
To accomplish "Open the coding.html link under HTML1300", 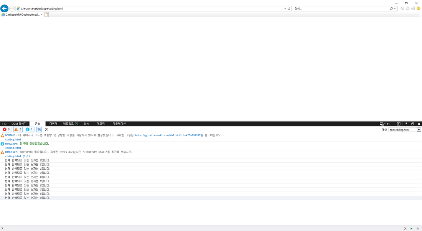I will [x=13, y=148].
